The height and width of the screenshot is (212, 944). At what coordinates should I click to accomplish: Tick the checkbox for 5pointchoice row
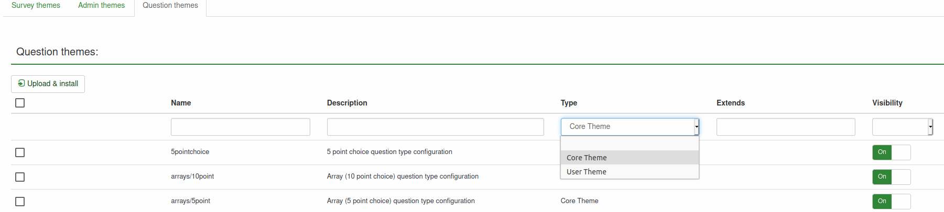coord(20,152)
